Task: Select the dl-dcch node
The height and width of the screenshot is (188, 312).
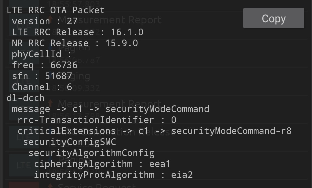Action: pos(25,98)
